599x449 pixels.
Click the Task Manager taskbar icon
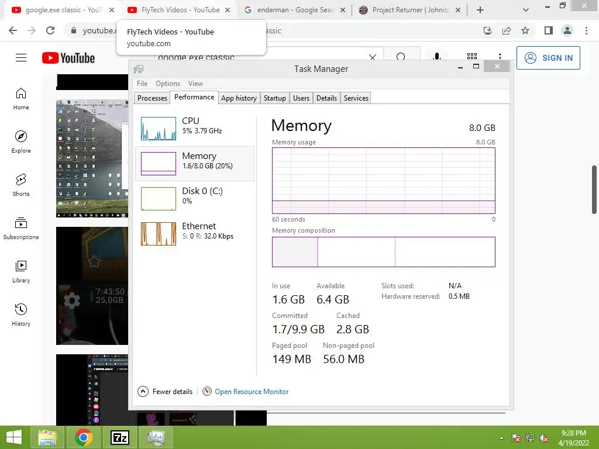point(156,437)
